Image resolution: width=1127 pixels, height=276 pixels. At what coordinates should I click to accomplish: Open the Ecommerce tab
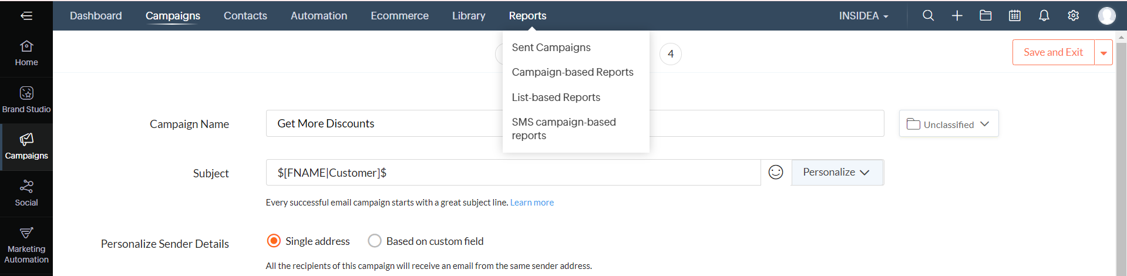(400, 16)
